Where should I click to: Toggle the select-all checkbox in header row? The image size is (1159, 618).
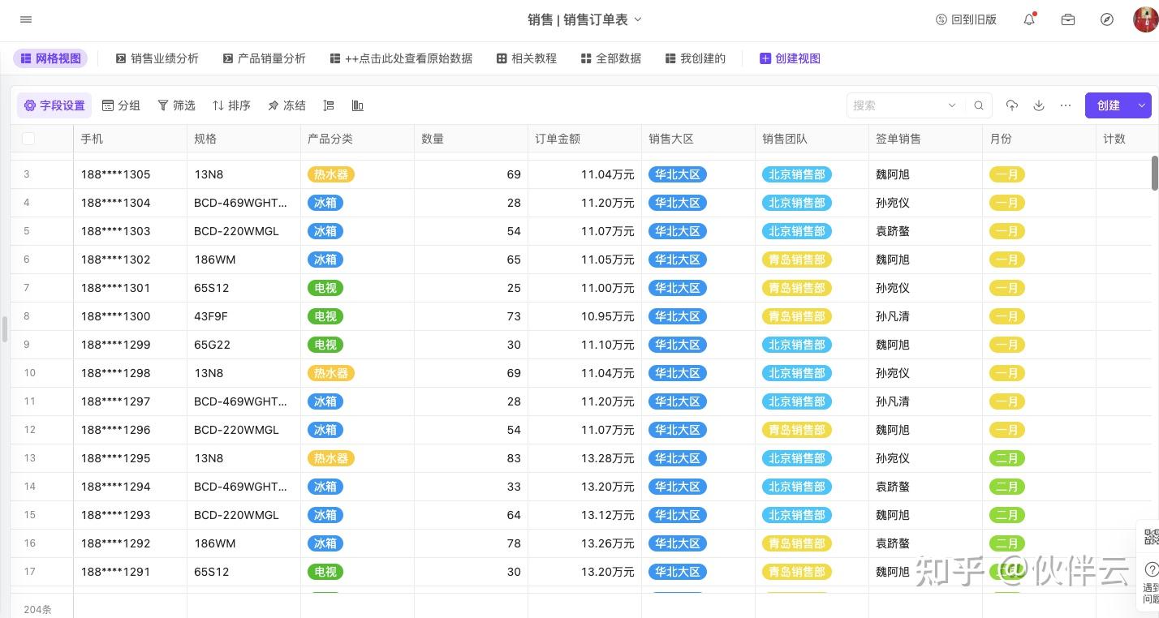pyautogui.click(x=28, y=139)
